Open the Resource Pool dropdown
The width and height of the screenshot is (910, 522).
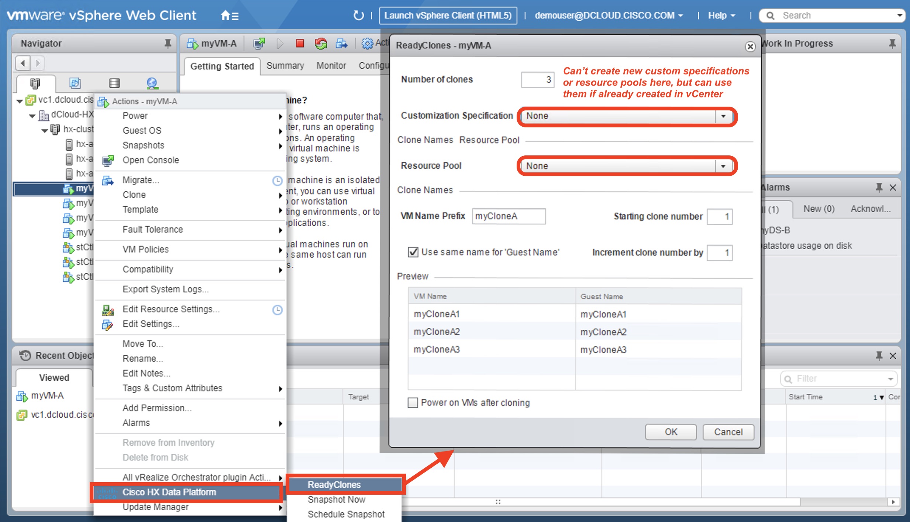click(x=723, y=166)
